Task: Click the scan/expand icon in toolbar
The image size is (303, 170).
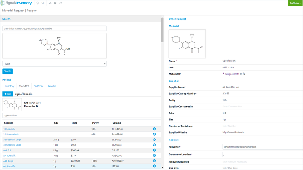Action: (61, 3)
